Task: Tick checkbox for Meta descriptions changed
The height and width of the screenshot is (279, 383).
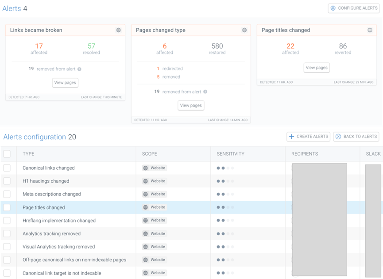Action: [x=7, y=194]
